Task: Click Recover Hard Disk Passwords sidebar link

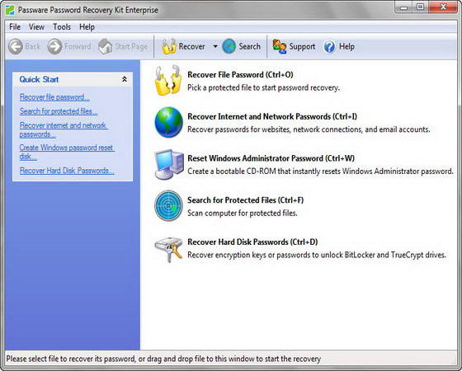Action: [67, 171]
